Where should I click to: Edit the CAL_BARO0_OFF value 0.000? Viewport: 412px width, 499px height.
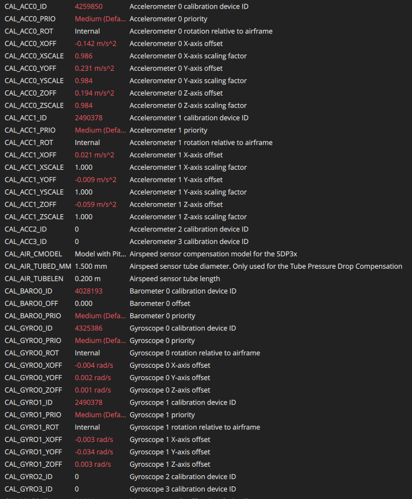[x=83, y=303]
